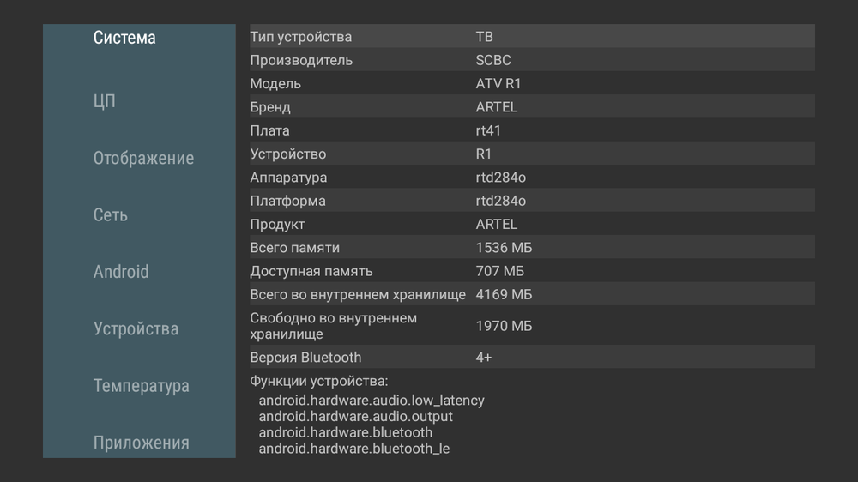The height and width of the screenshot is (482, 858).
Task: Select the Доступная память row
Action: tap(532, 271)
